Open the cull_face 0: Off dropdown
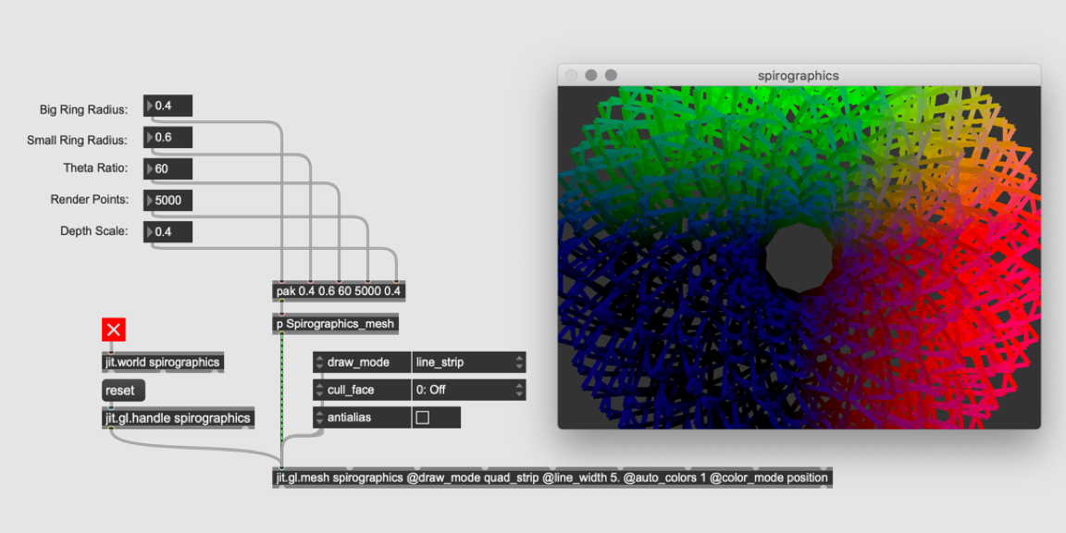 click(x=469, y=390)
